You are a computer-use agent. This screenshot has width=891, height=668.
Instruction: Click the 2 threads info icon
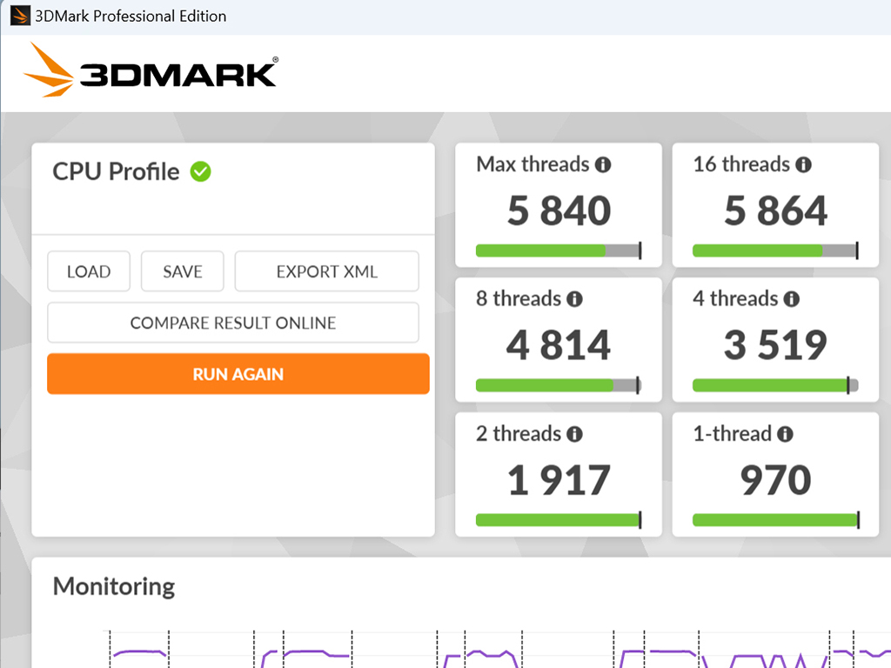[x=574, y=434]
